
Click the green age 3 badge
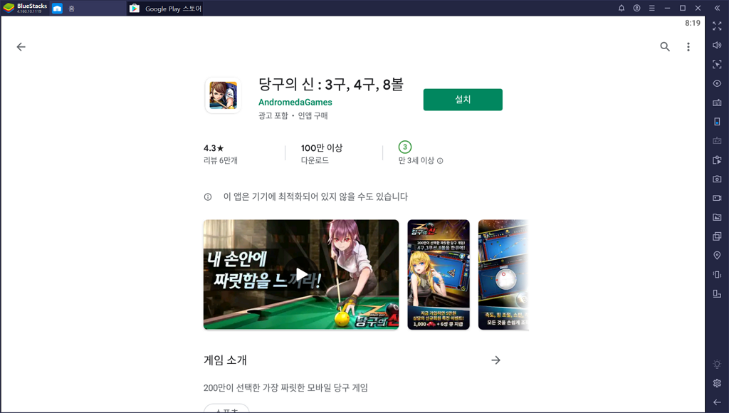click(405, 147)
